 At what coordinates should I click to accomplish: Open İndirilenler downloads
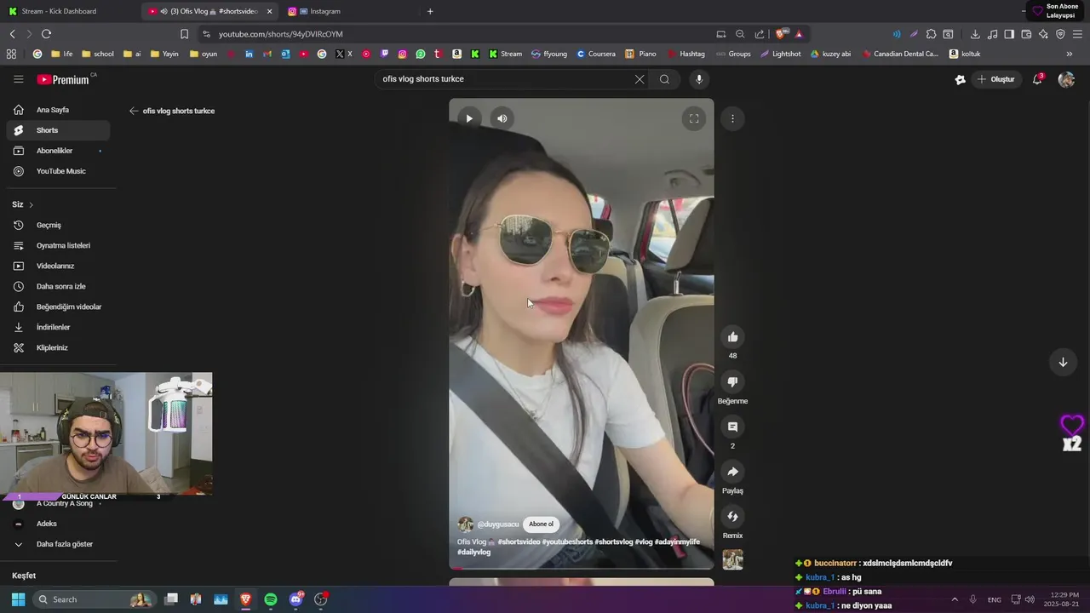58,327
